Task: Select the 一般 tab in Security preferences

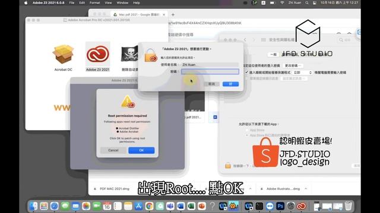Action: coord(273,54)
